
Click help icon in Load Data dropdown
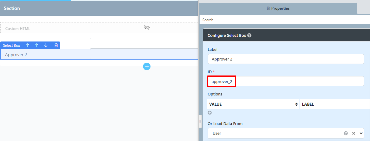click(346, 133)
